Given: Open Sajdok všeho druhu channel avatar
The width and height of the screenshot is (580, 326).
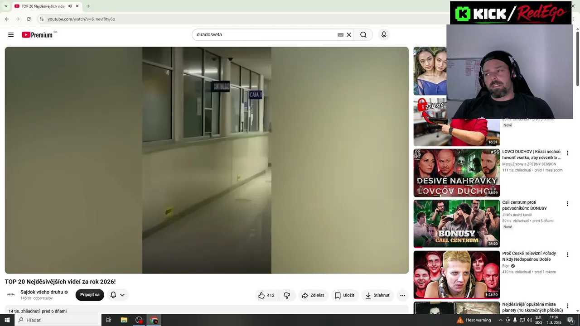Looking at the screenshot, I should click(11, 295).
